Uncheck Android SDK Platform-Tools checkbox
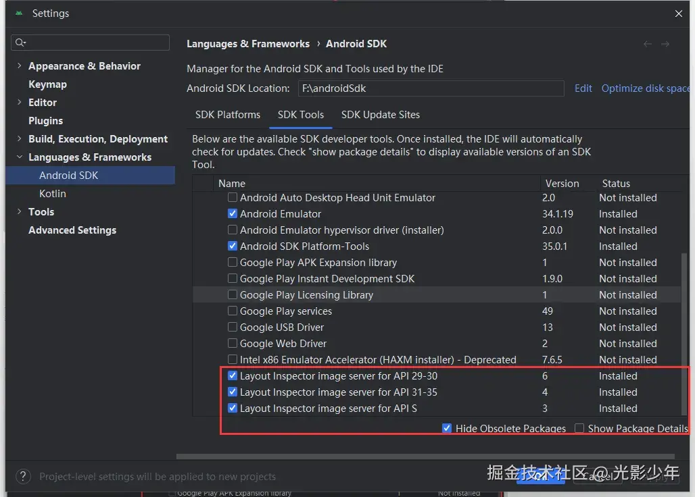The width and height of the screenshot is (695, 497). [x=233, y=246]
